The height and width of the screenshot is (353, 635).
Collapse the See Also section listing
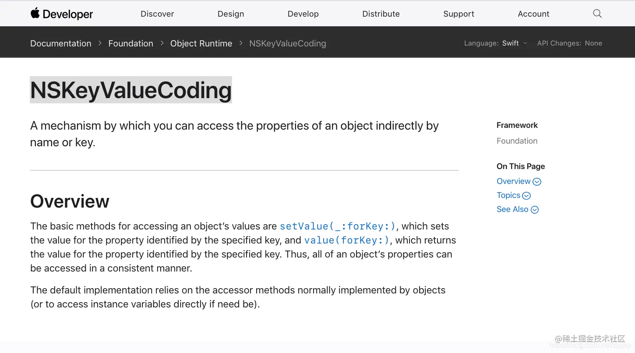512,209
